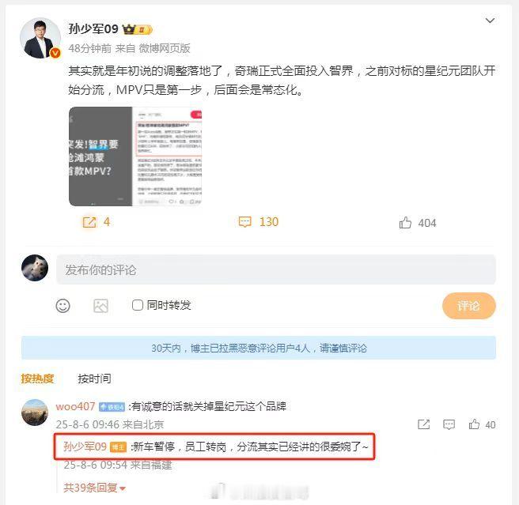Open the 孙少军09 profile name link
The height and width of the screenshot is (505, 519).
click(x=93, y=28)
